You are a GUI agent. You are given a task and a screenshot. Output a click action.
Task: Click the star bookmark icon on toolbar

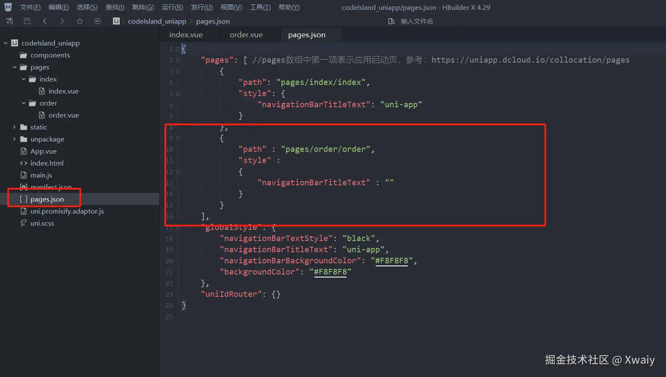(x=80, y=21)
